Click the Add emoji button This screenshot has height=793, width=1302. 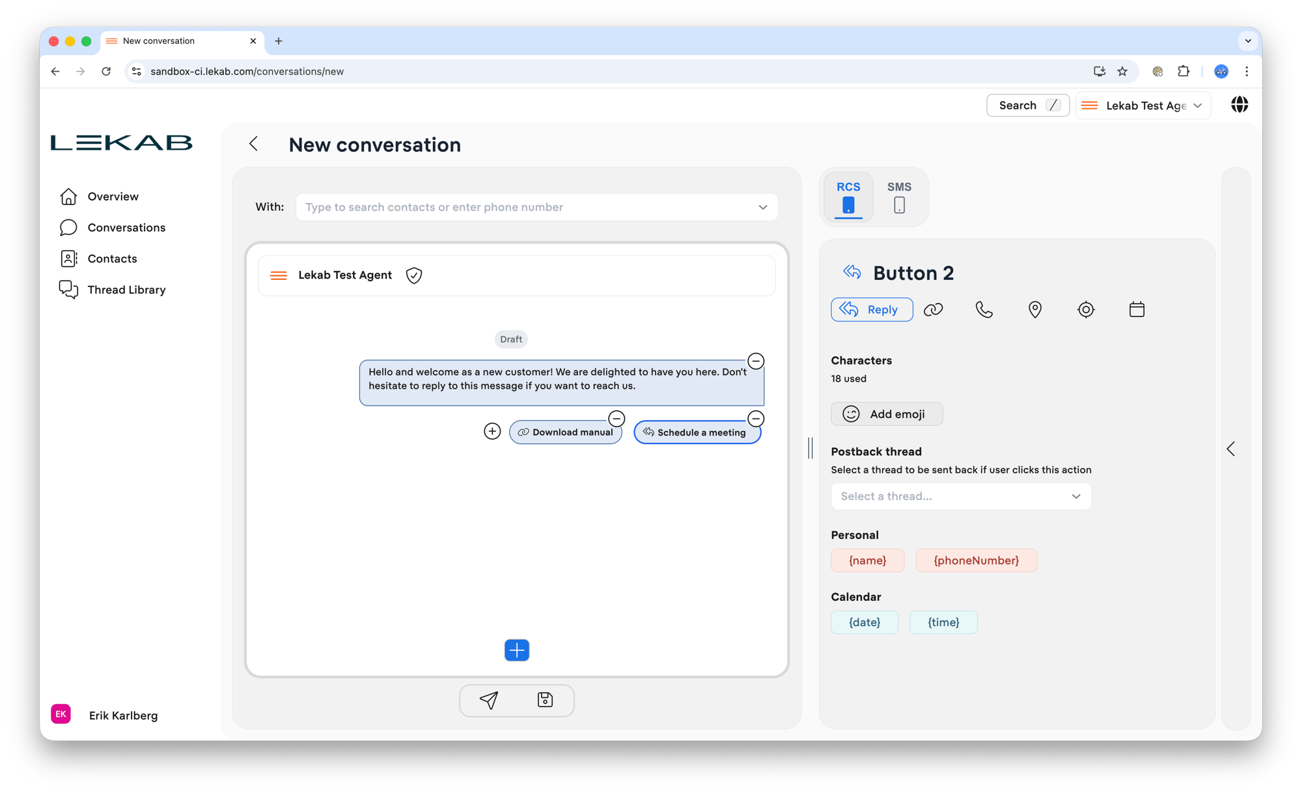[x=886, y=414]
